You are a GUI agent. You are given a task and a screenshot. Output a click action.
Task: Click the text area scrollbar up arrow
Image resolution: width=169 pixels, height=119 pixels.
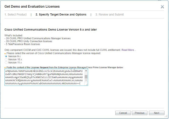(86, 71)
